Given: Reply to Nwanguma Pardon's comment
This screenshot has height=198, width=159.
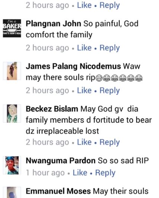Looking at the screenshot, I should coord(105,173).
